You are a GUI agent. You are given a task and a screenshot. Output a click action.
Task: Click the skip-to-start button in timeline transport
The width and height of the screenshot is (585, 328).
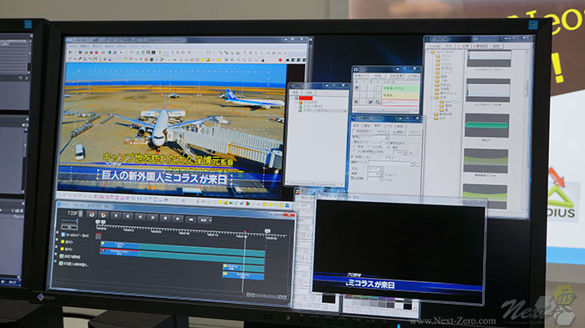click(x=127, y=216)
